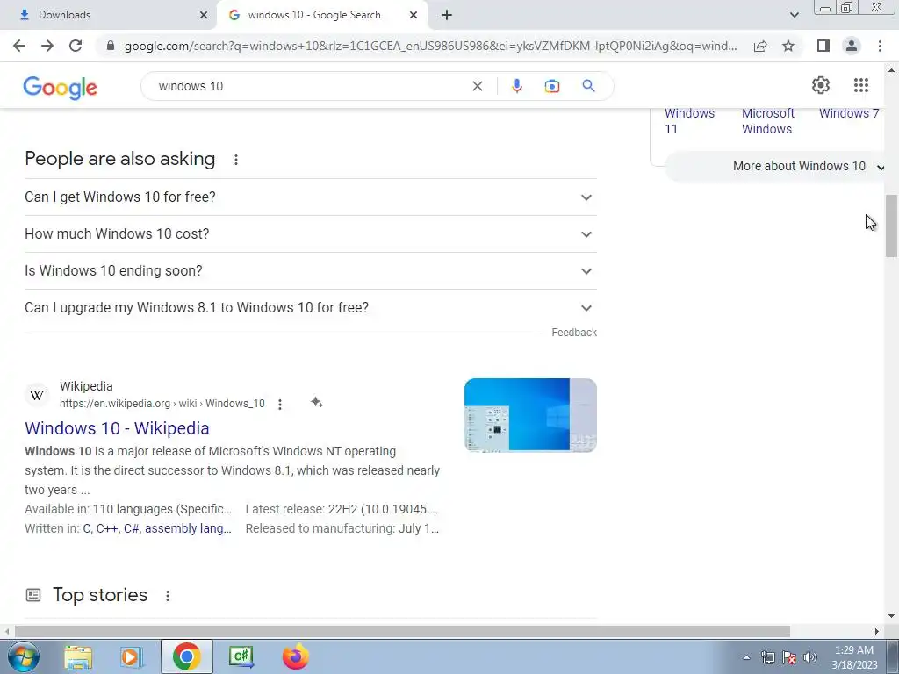
Task: Open a new tab with plus button
Action: 447,15
